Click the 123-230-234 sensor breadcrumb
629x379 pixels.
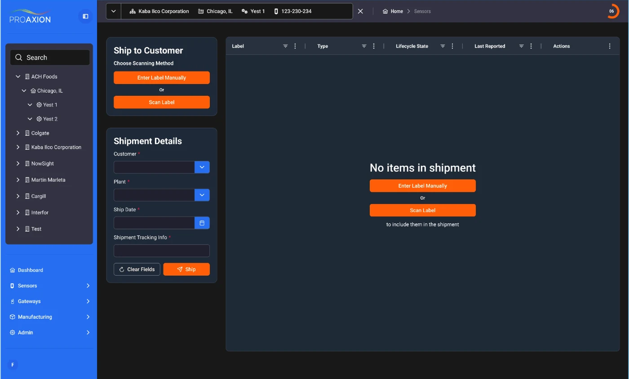click(x=293, y=11)
